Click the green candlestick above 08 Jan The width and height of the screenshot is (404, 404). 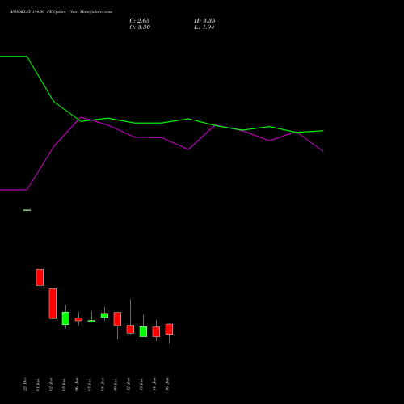tap(104, 315)
